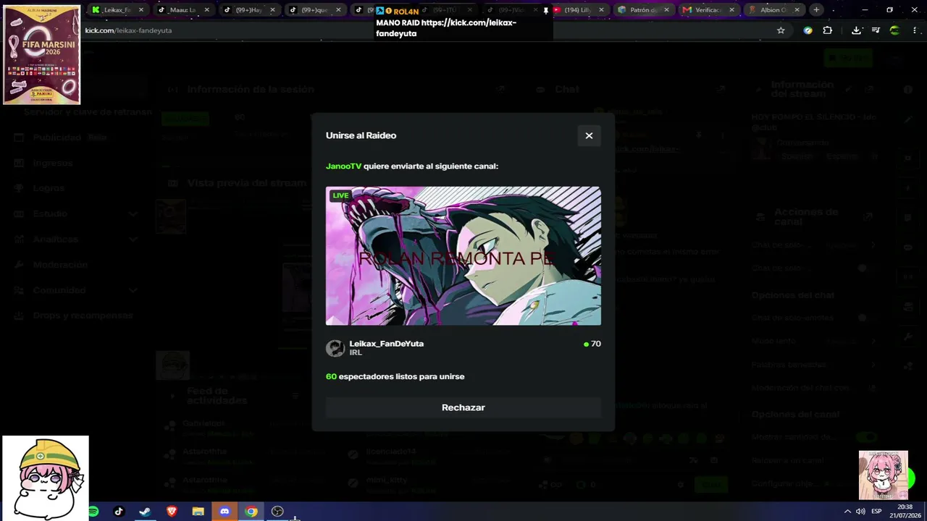Open Spotify from the taskbar
This screenshot has width=927, height=521.
[x=93, y=512]
